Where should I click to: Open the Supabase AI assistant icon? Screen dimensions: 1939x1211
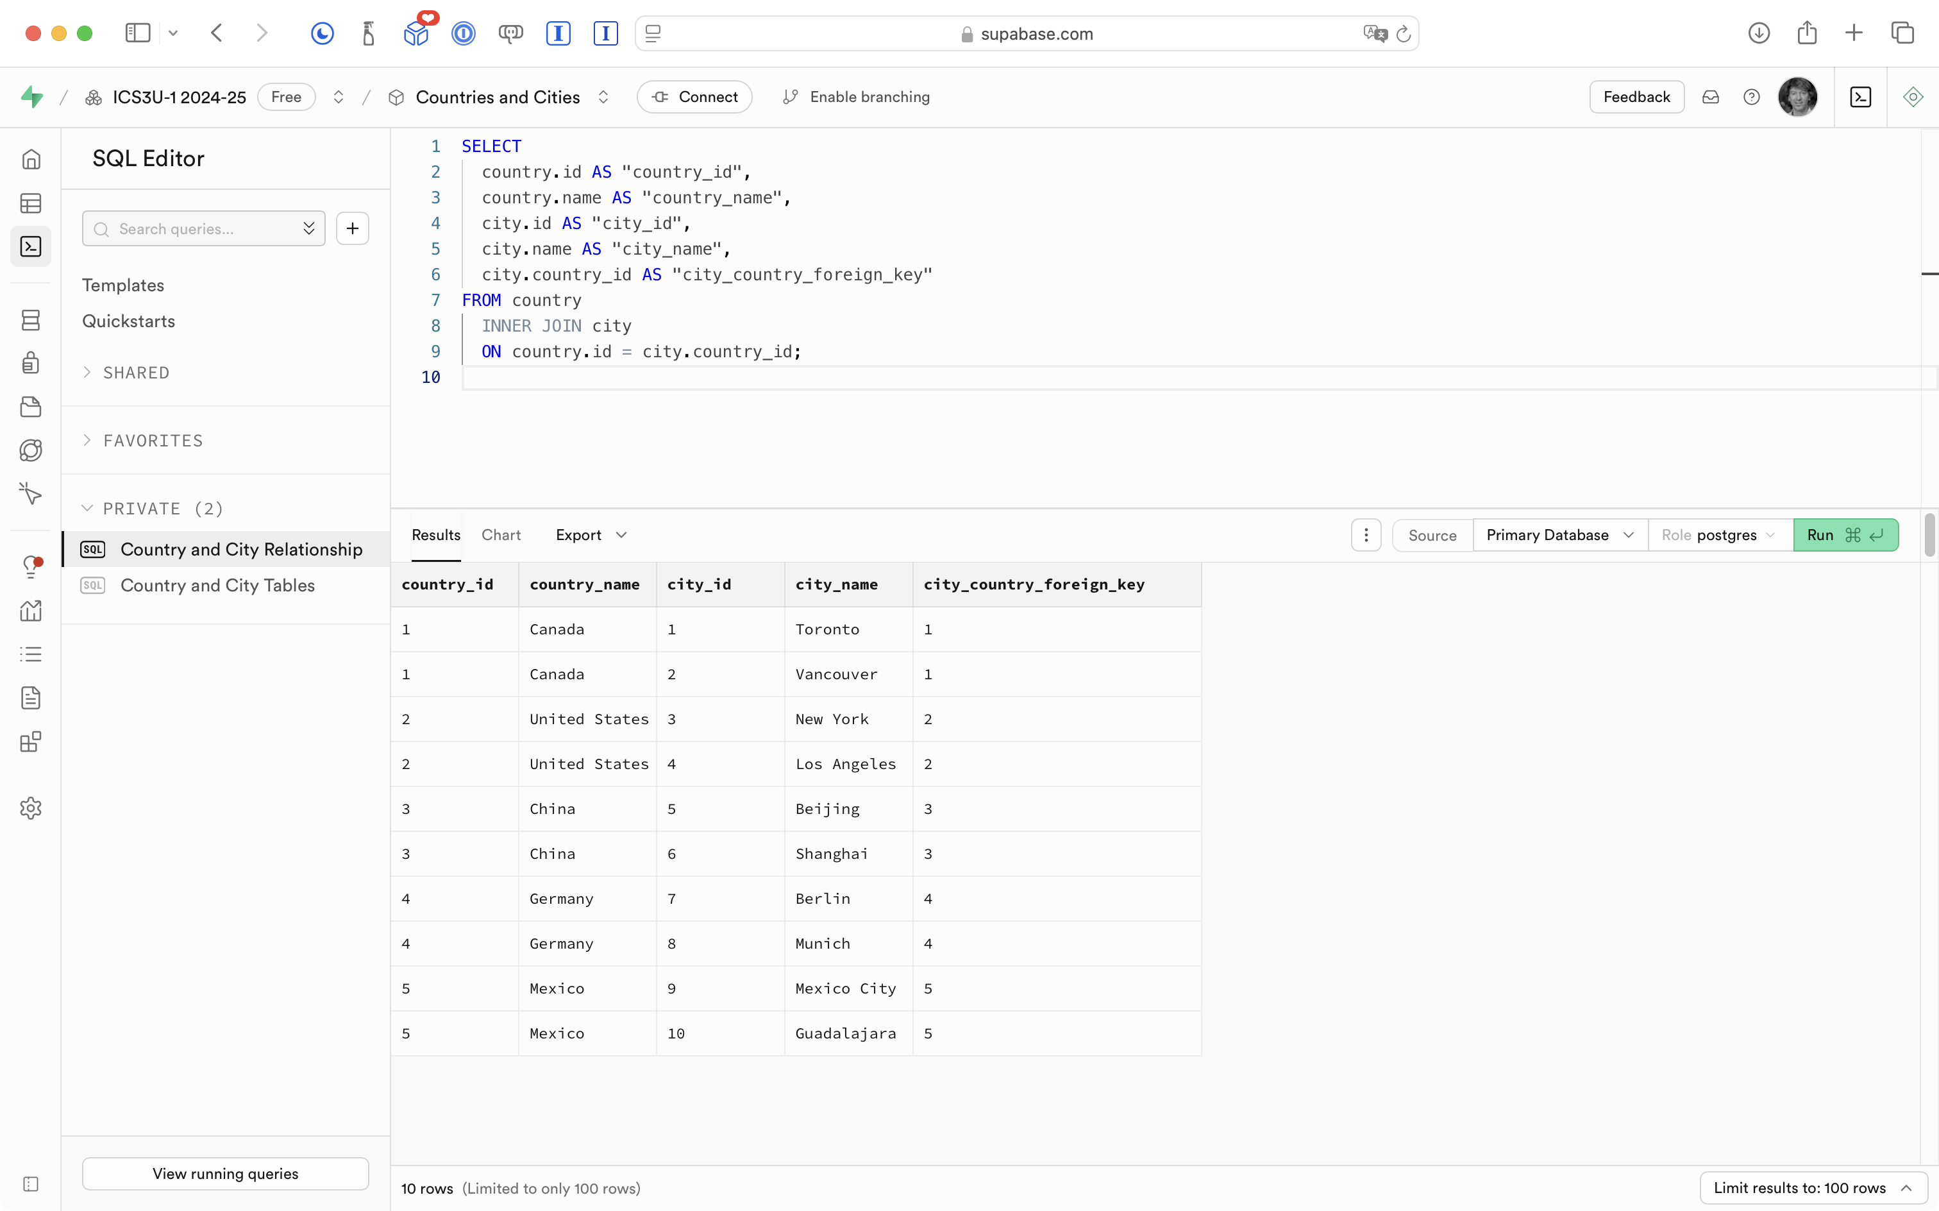coord(1913,97)
